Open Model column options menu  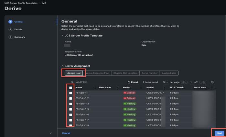click(165, 87)
